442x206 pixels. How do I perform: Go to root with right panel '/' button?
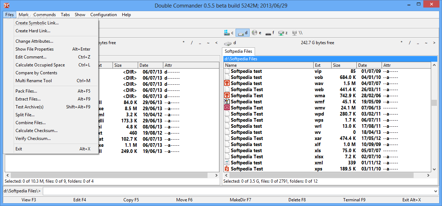click(410, 43)
